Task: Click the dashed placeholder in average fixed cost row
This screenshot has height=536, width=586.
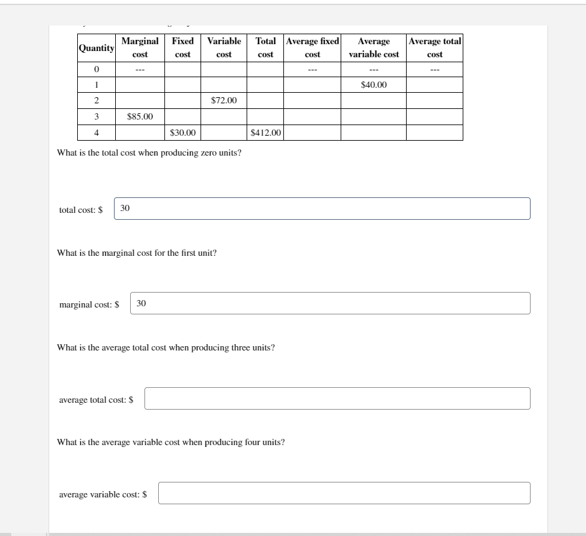Action: [x=311, y=68]
